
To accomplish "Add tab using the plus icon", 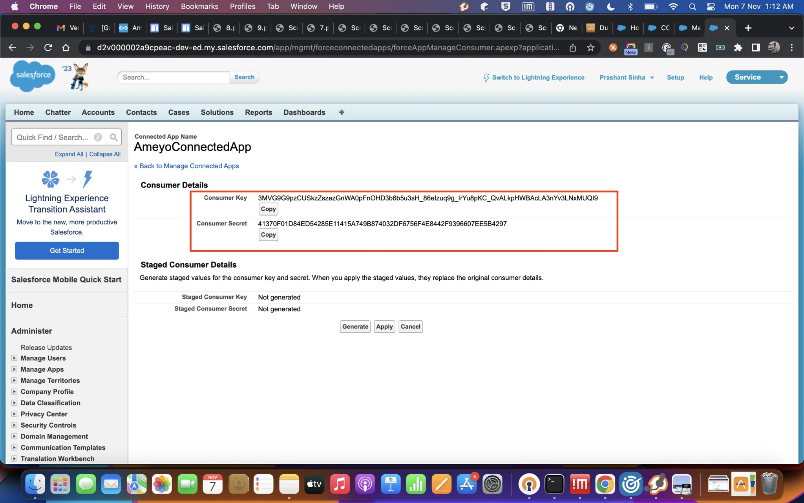I will 342,112.
